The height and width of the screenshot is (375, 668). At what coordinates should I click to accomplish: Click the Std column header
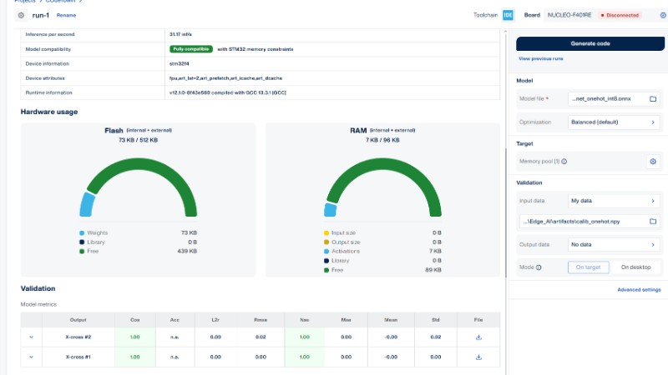pyautogui.click(x=435, y=320)
